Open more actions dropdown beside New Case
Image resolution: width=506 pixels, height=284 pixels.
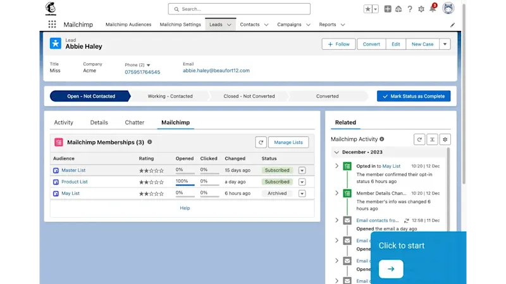pyautogui.click(x=445, y=44)
